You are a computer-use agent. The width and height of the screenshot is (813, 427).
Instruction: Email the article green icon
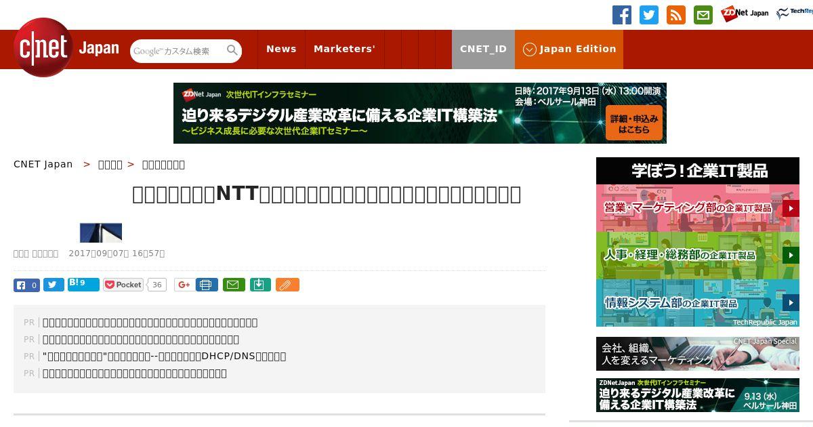(x=234, y=285)
